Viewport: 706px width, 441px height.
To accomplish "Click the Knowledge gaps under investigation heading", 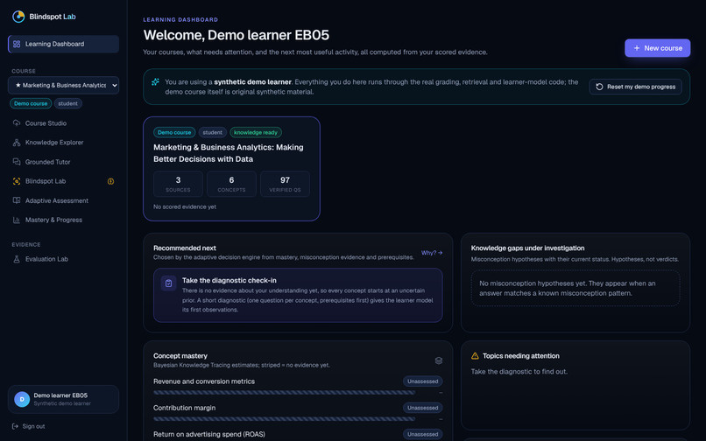I will (527, 248).
